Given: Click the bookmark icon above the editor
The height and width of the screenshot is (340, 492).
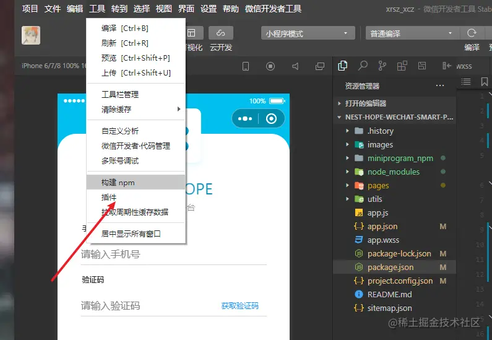Looking at the screenshot, I should [x=484, y=82].
